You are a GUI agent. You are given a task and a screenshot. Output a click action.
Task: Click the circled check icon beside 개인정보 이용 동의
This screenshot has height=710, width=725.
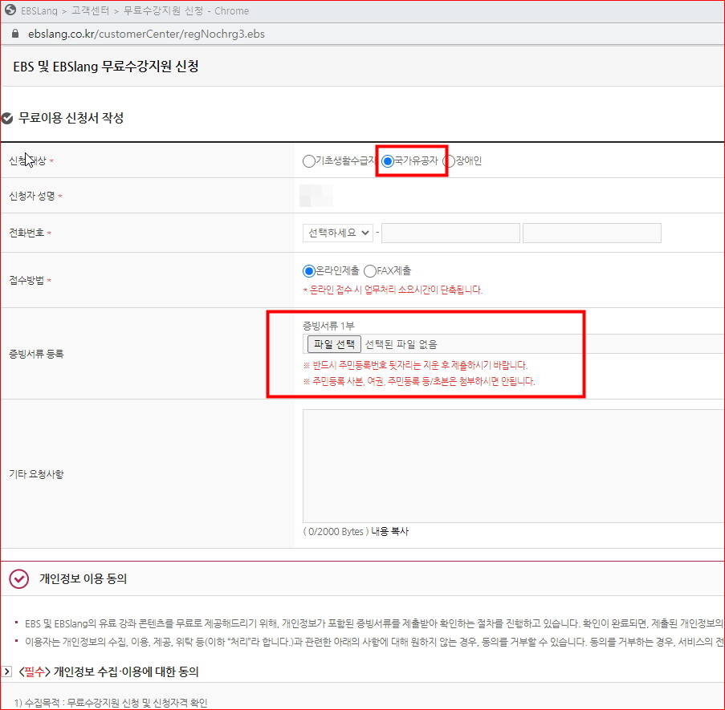18,578
